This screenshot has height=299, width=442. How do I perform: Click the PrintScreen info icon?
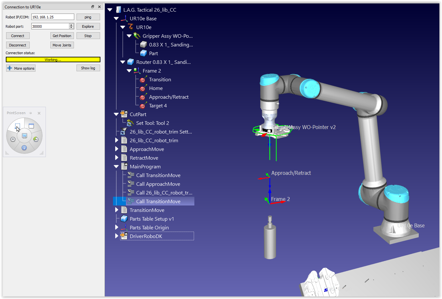[24, 148]
